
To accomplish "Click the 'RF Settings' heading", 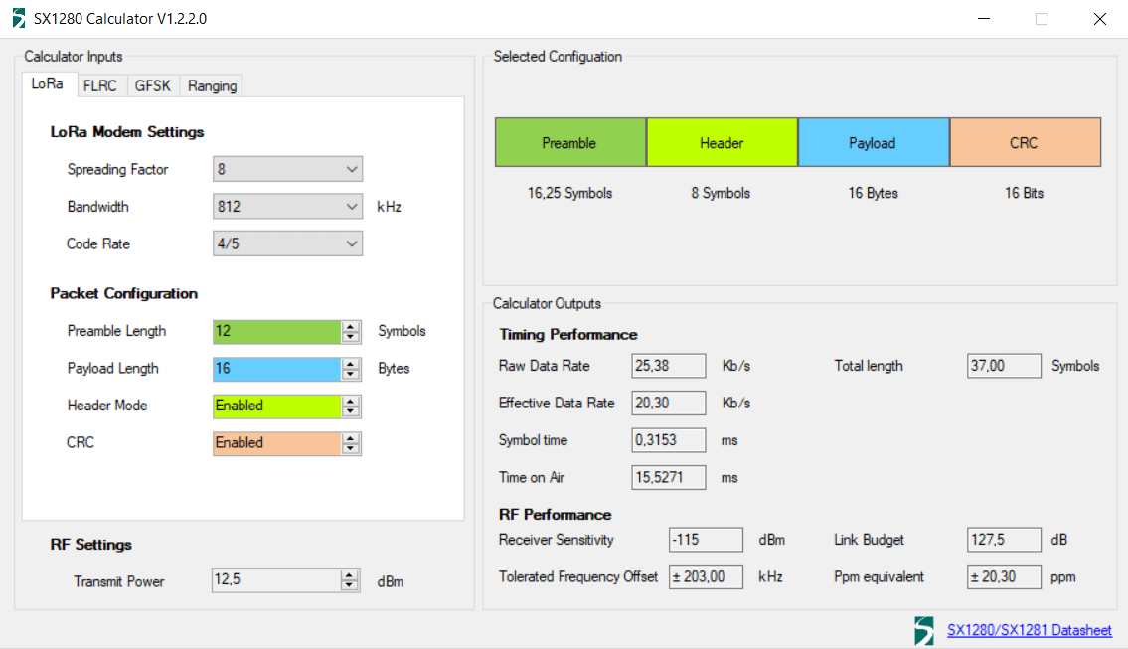I will click(x=90, y=545).
